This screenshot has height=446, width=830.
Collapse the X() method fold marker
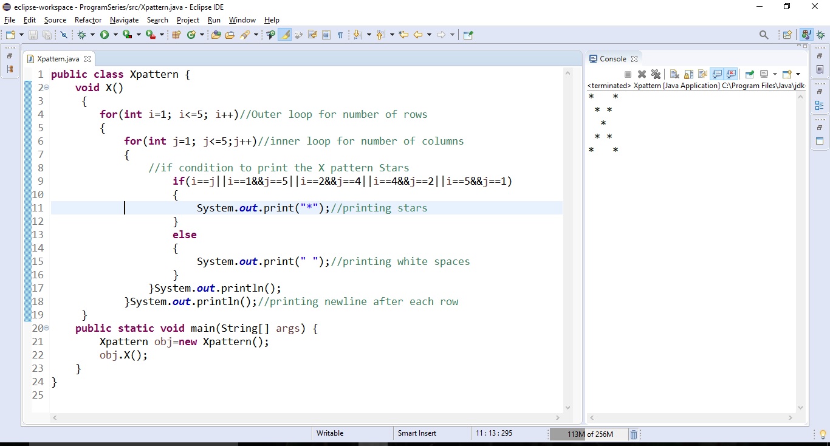tap(46, 87)
